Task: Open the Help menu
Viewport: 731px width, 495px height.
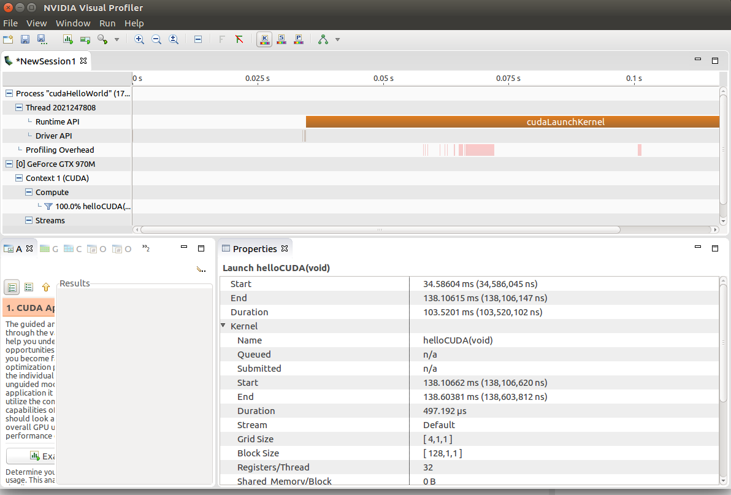Action: pyautogui.click(x=134, y=23)
